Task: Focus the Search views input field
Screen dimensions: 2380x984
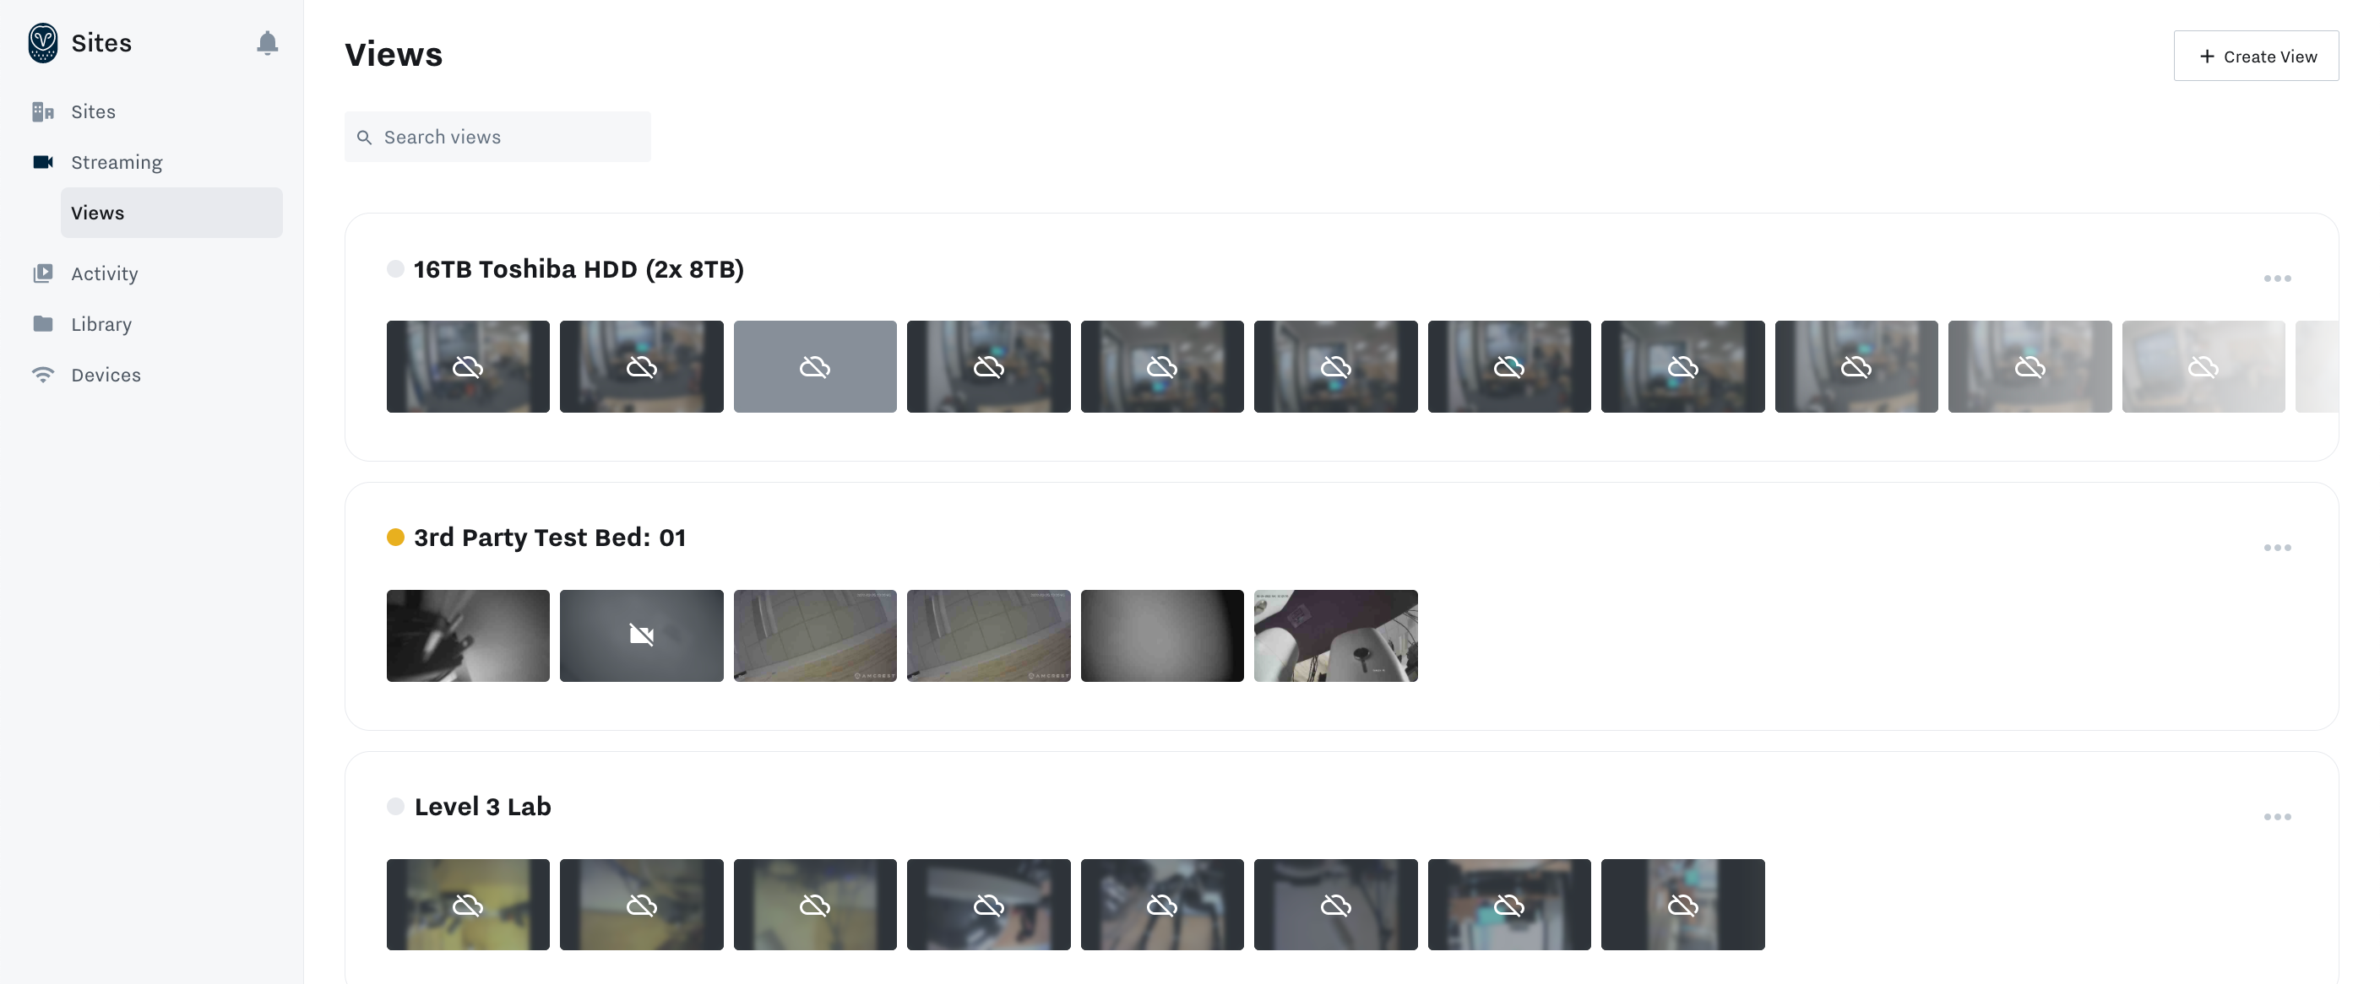Action: tap(498, 138)
